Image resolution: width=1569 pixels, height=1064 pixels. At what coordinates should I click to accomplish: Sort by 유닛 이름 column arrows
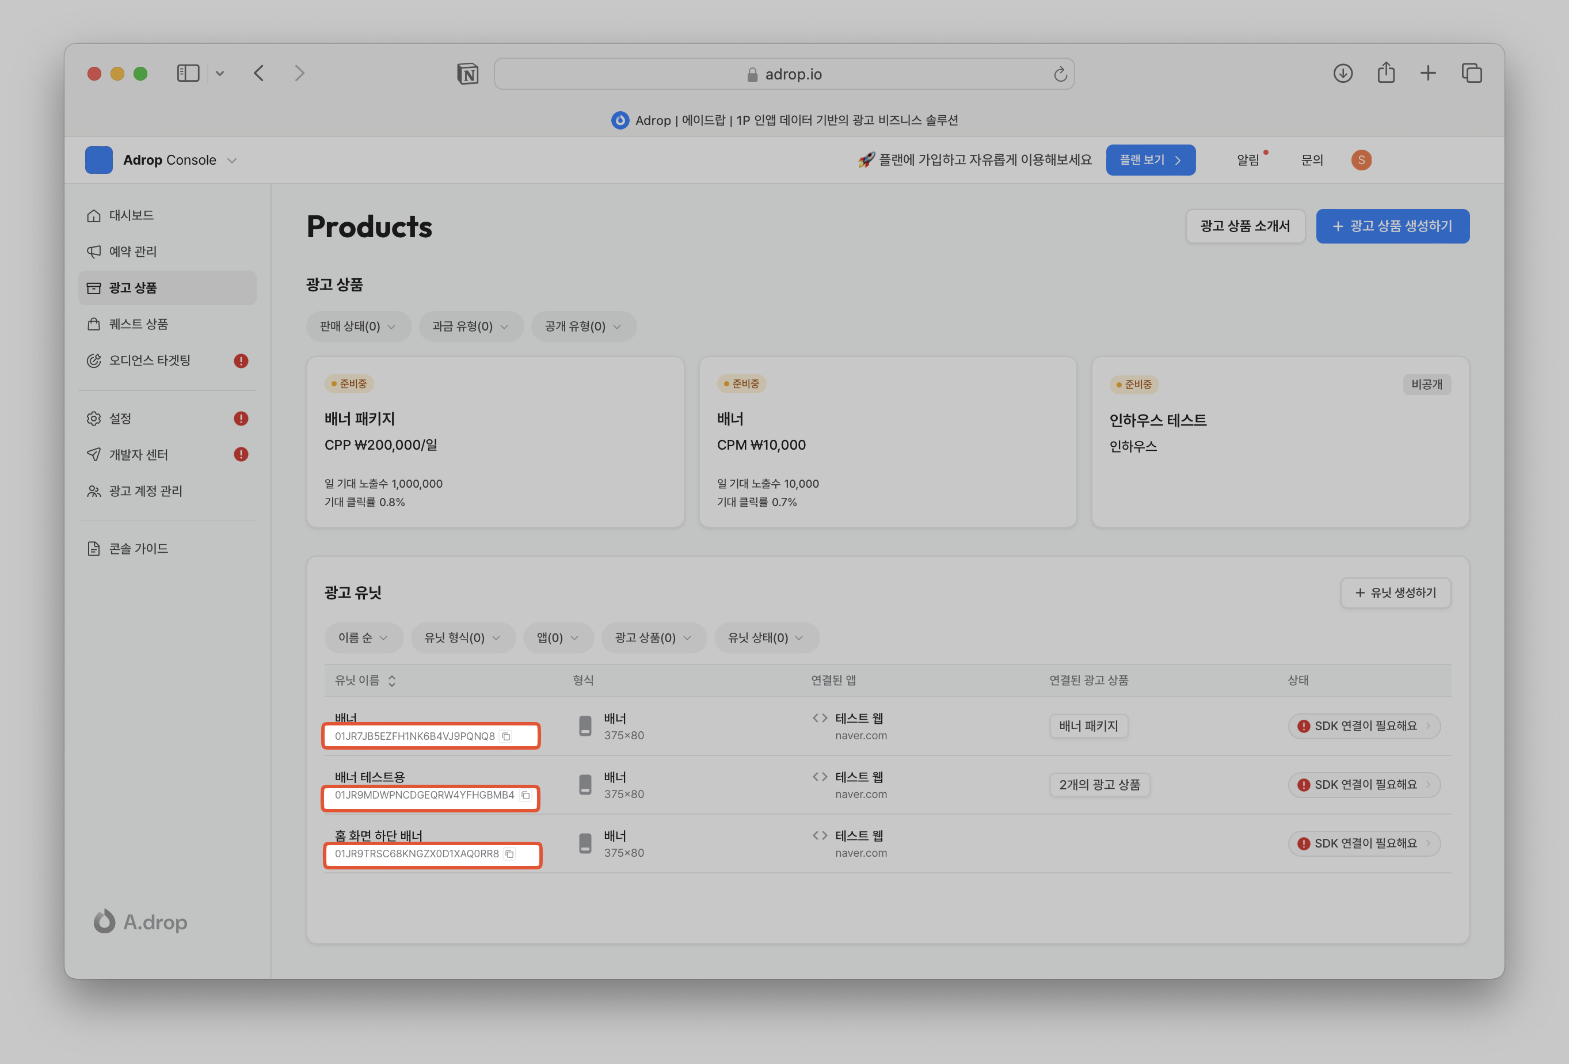tap(391, 681)
